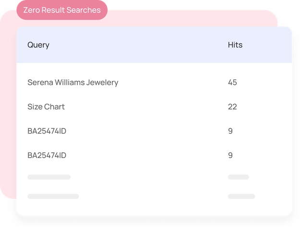The height and width of the screenshot is (232, 303).
Task: Click last gray placeholder bar under Hits
Action: (x=241, y=196)
